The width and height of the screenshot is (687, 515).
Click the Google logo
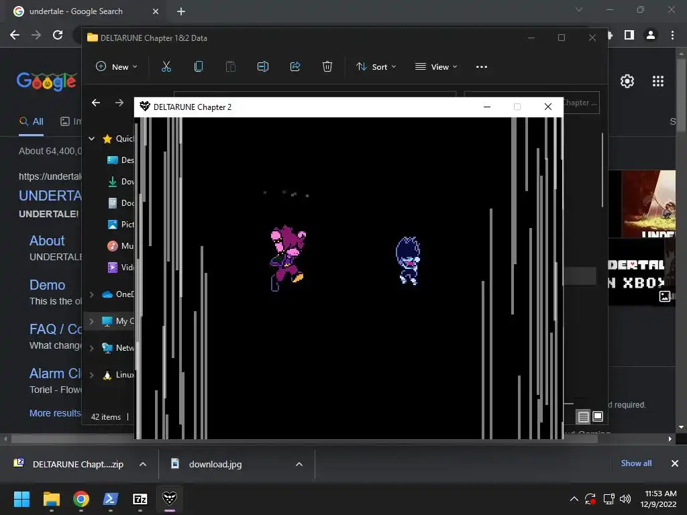pyautogui.click(x=46, y=81)
